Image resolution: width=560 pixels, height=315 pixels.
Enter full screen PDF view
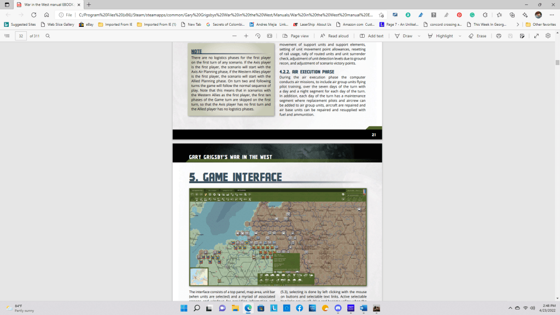[536, 36]
